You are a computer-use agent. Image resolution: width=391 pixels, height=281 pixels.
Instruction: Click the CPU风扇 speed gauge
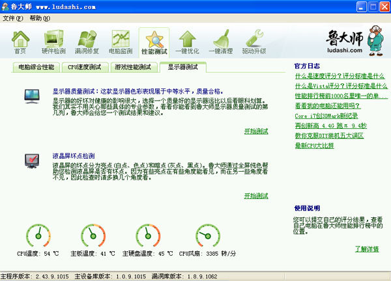tap(208, 235)
